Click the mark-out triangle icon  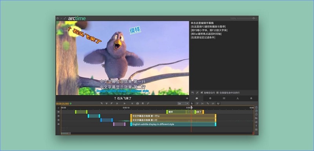(111, 103)
